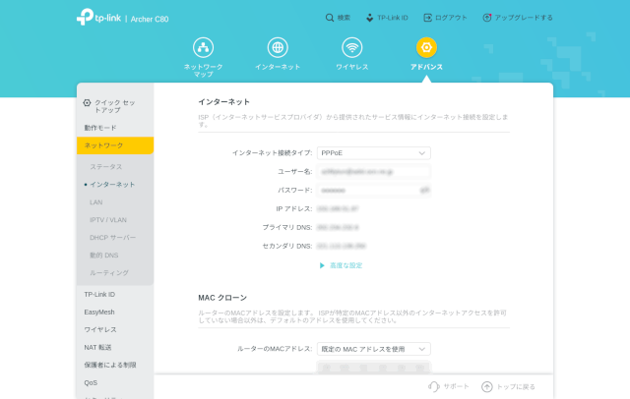Open the インターネット接続タイプ PPPoE dropdown
The height and width of the screenshot is (399, 630).
point(374,153)
